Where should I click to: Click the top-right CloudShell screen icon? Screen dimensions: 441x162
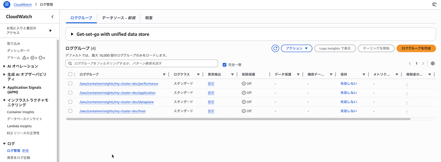click(x=434, y=5)
